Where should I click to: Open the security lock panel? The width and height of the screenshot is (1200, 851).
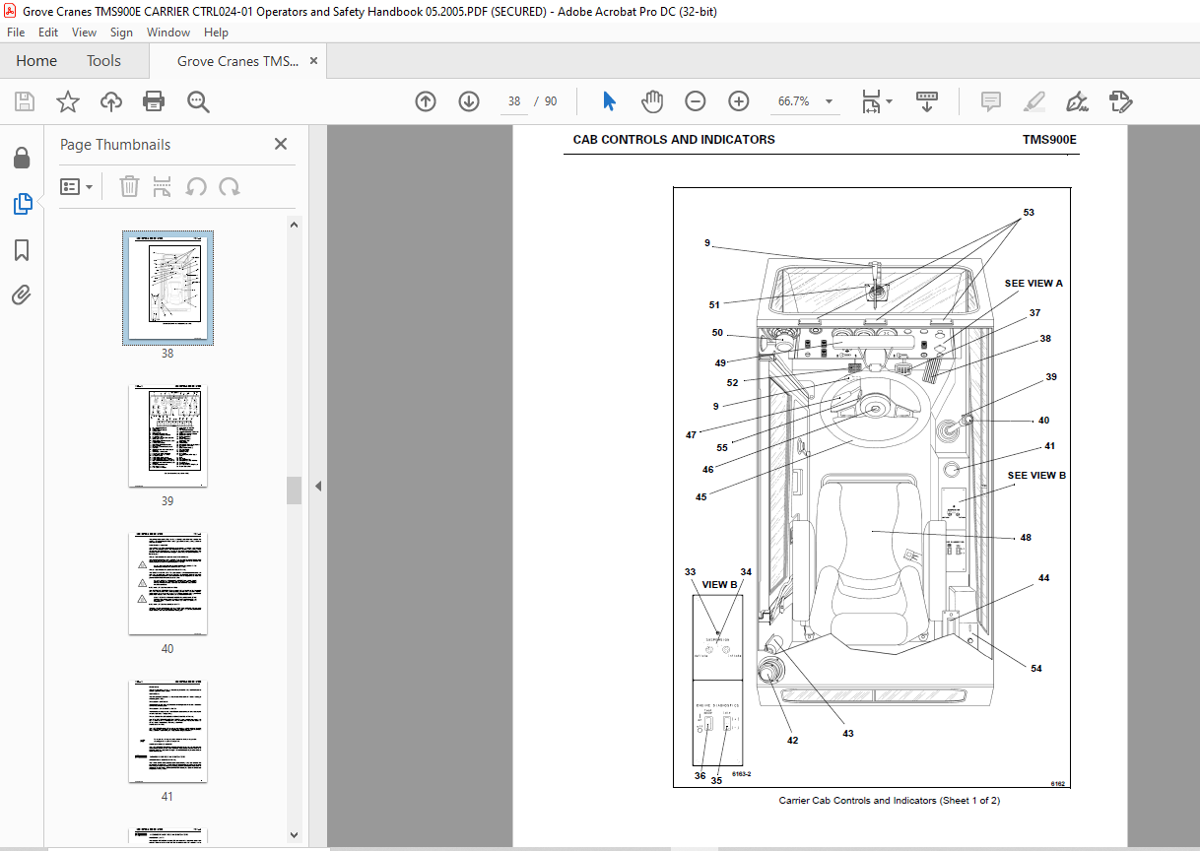22,158
